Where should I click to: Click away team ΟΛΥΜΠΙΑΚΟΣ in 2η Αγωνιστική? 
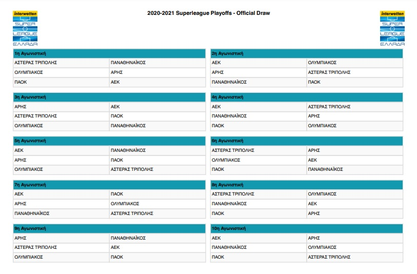pyautogui.click(x=322, y=63)
